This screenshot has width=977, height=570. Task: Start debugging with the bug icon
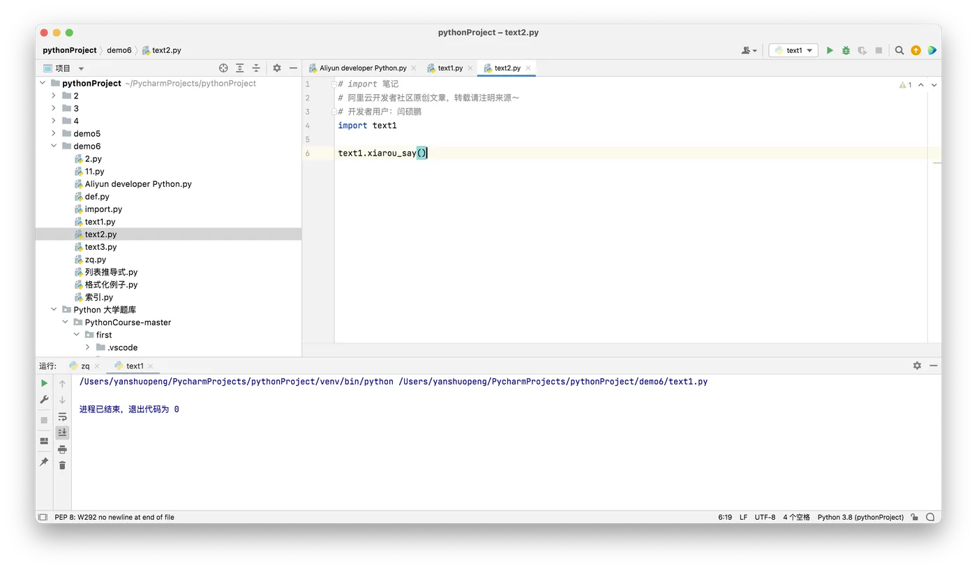(846, 50)
